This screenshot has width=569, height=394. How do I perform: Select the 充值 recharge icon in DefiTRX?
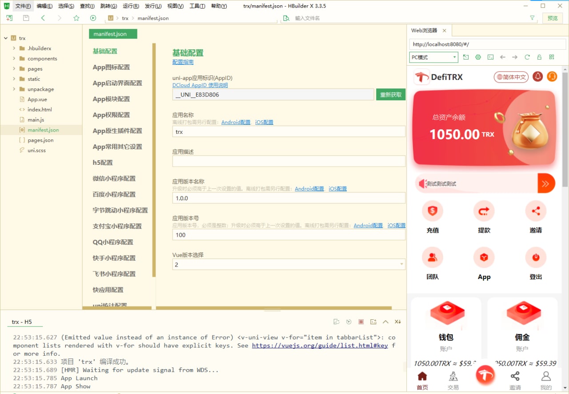432,211
